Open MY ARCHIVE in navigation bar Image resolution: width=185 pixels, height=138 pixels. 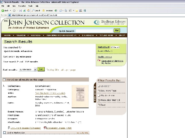tap(106, 35)
